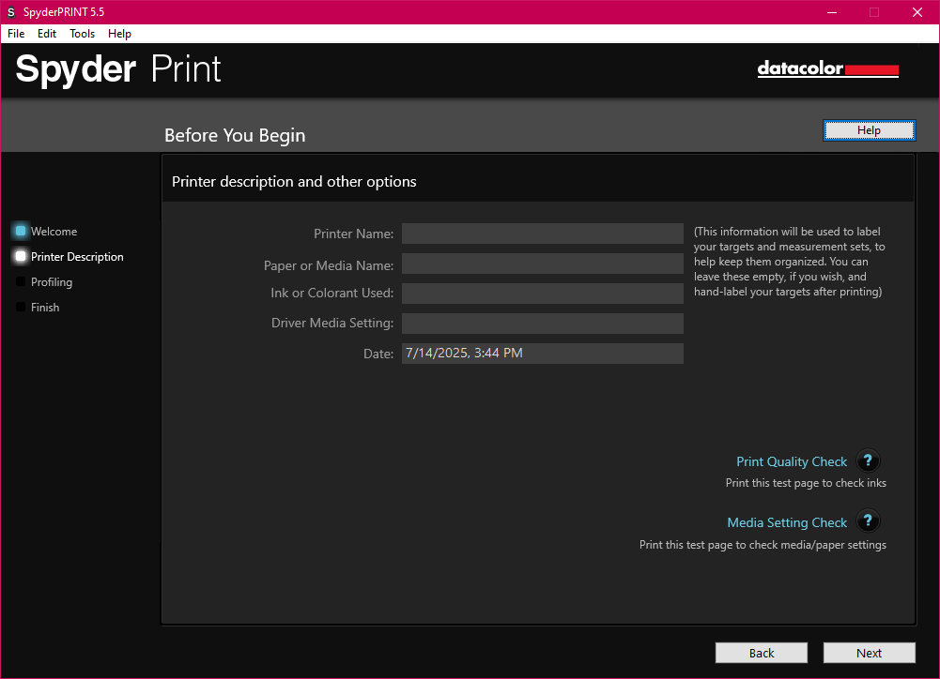
Task: Open the Print Quality Check link
Action: 792,461
